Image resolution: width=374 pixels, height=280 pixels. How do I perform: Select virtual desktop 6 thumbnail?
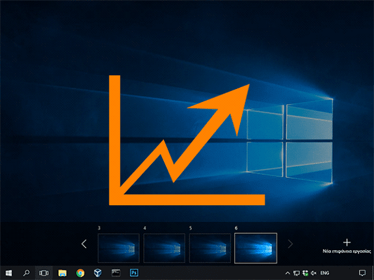point(256,248)
